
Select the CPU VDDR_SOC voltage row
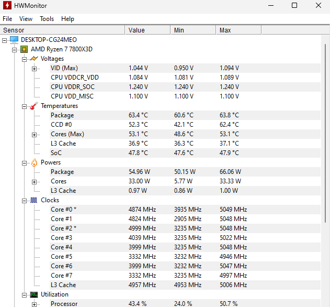pos(185,87)
